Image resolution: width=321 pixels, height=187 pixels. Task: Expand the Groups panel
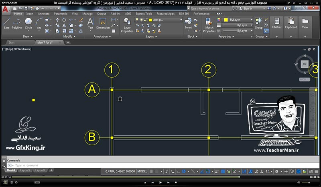[262, 36]
